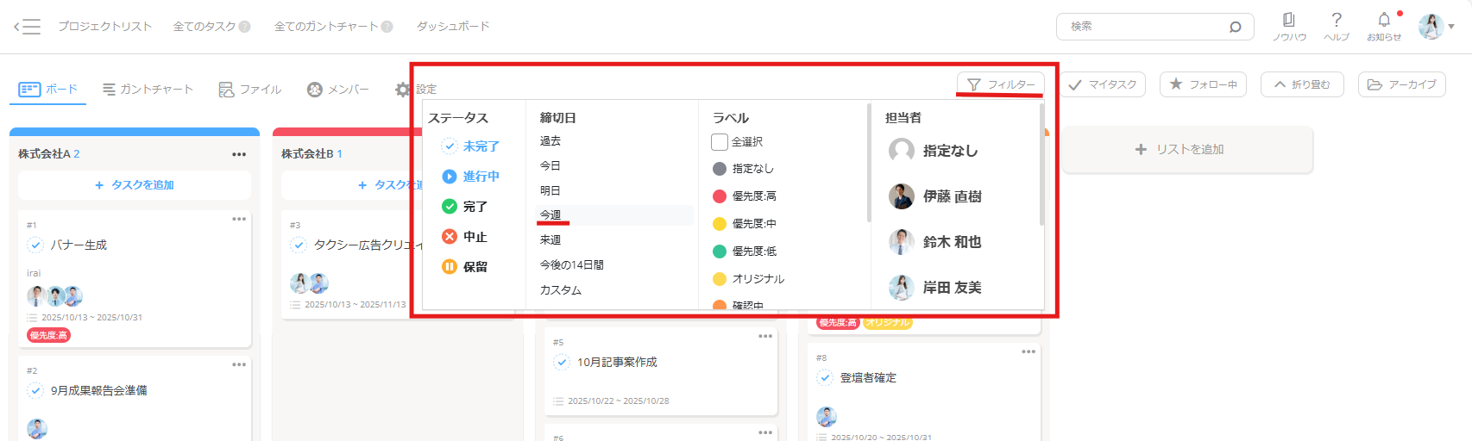This screenshot has height=441, width=1472.
Task: Collapse sidebar with the hamburger icon
Action: (x=27, y=27)
